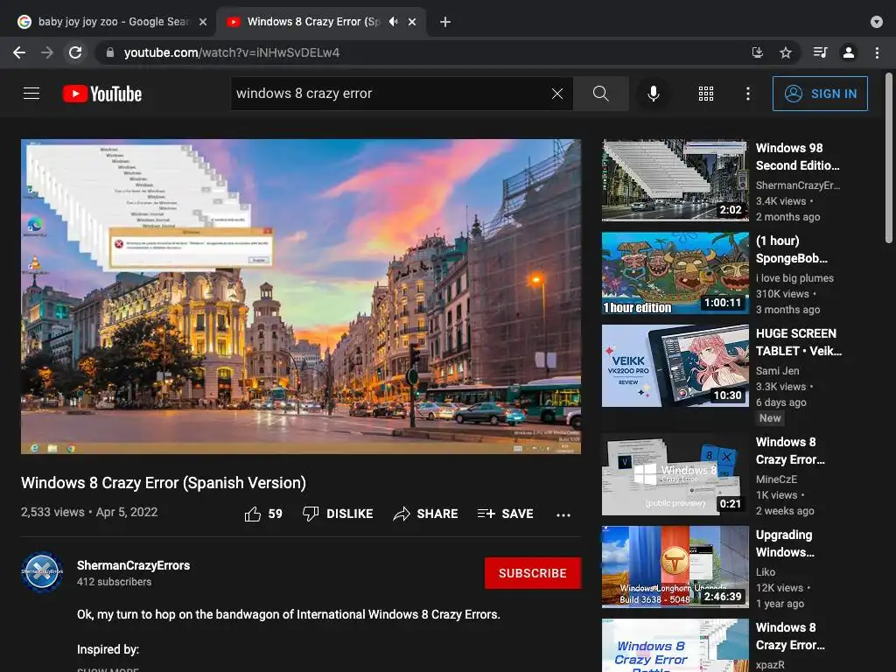Save the video to a playlist
This screenshot has width=896, height=672.
[506, 514]
